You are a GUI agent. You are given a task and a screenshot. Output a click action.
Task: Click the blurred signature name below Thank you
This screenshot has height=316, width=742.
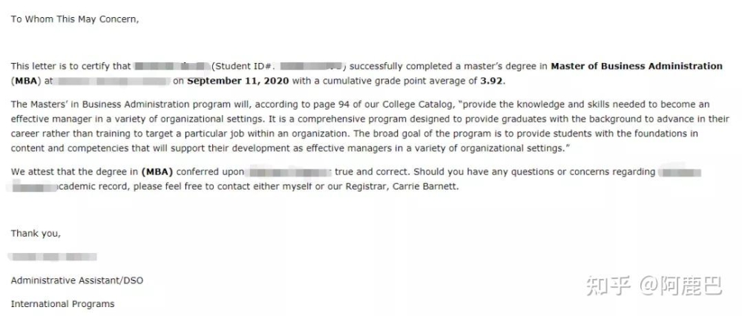53,257
